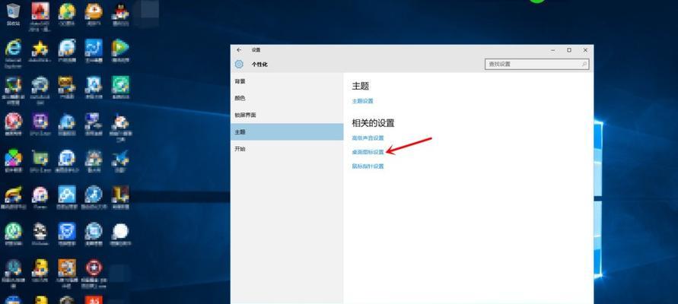Select the red round desktop shortcut
The image size is (678, 304).
coord(14,122)
